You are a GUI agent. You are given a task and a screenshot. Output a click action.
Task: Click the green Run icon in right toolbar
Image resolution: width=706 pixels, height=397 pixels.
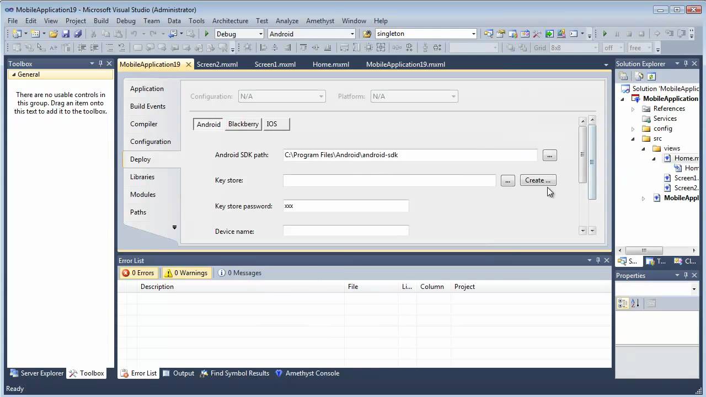pos(605,34)
